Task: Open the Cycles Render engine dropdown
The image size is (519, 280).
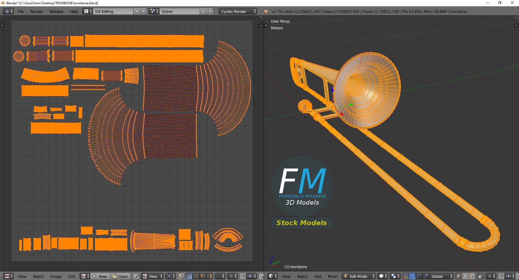Action: point(238,11)
